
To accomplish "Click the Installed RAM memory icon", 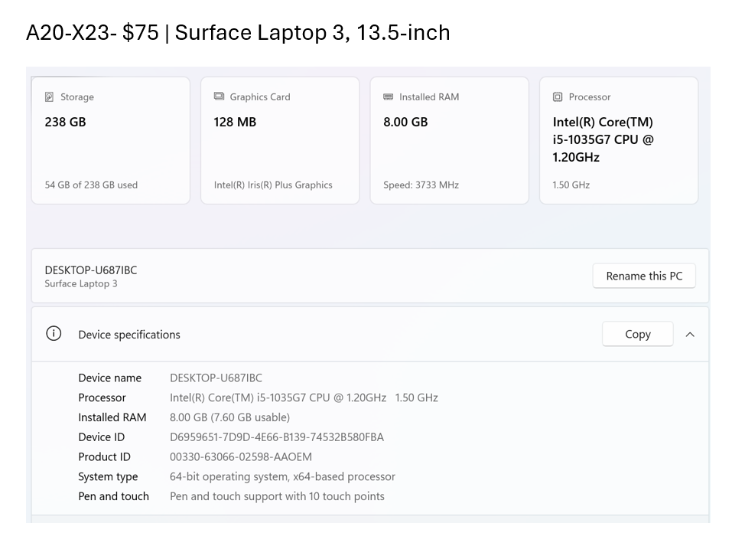I will [x=387, y=96].
